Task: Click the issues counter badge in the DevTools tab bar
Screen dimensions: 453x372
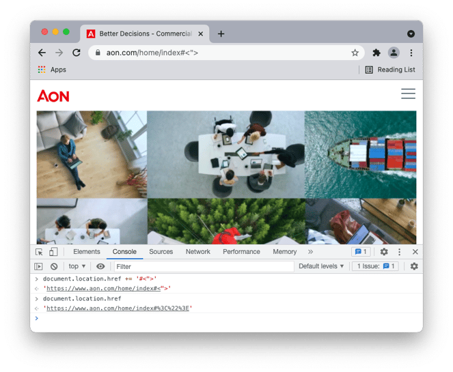Action: point(361,252)
